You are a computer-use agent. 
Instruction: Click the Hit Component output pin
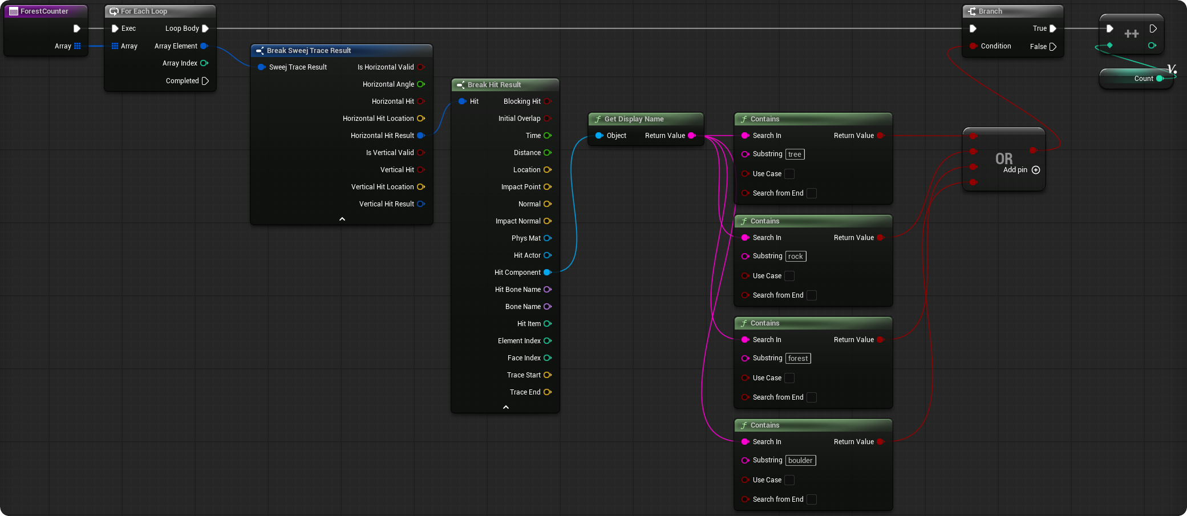tap(548, 273)
